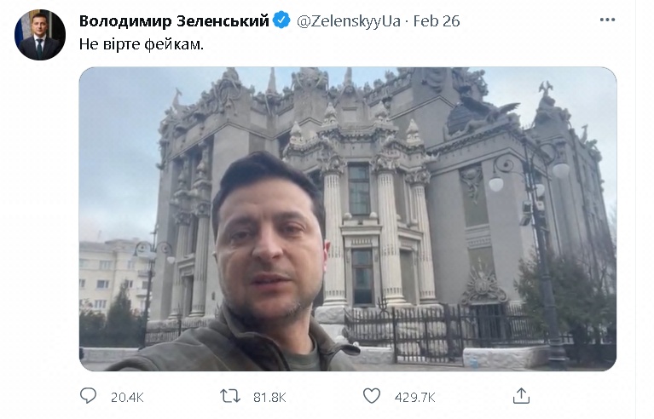Click the tweet text Не вірте фейкам.
The image size is (654, 419).
click(142, 44)
